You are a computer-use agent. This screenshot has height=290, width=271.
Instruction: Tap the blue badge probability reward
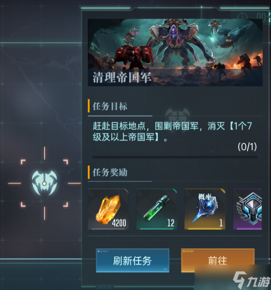205,209
